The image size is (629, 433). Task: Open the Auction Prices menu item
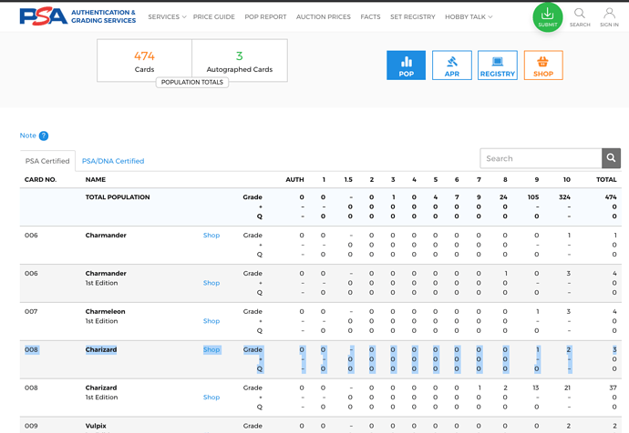(x=324, y=17)
